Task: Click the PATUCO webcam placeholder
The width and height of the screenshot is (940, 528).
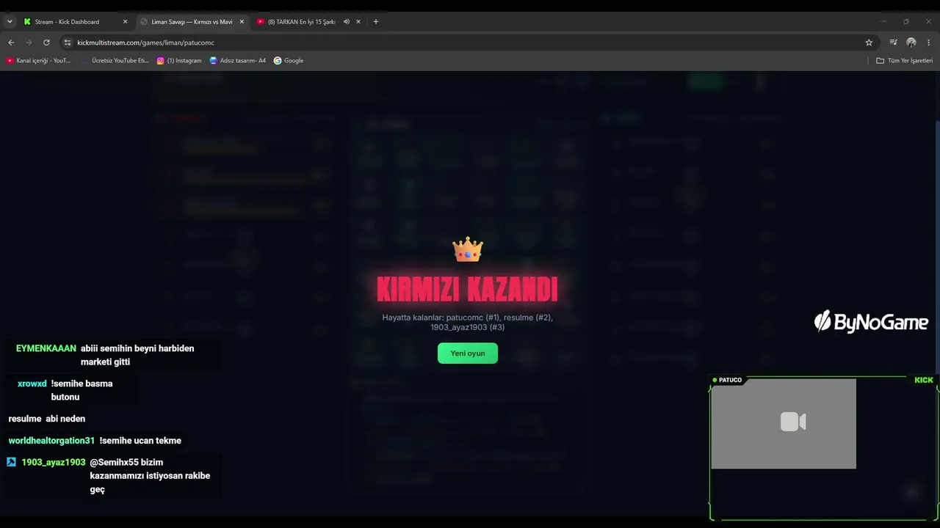Action: [784, 424]
